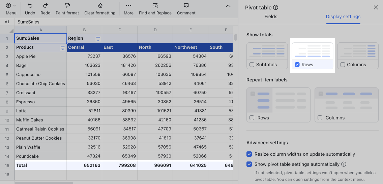The image size is (383, 184).
Task: Open the Product filter dropdown
Action: pyautogui.click(x=62, y=48)
